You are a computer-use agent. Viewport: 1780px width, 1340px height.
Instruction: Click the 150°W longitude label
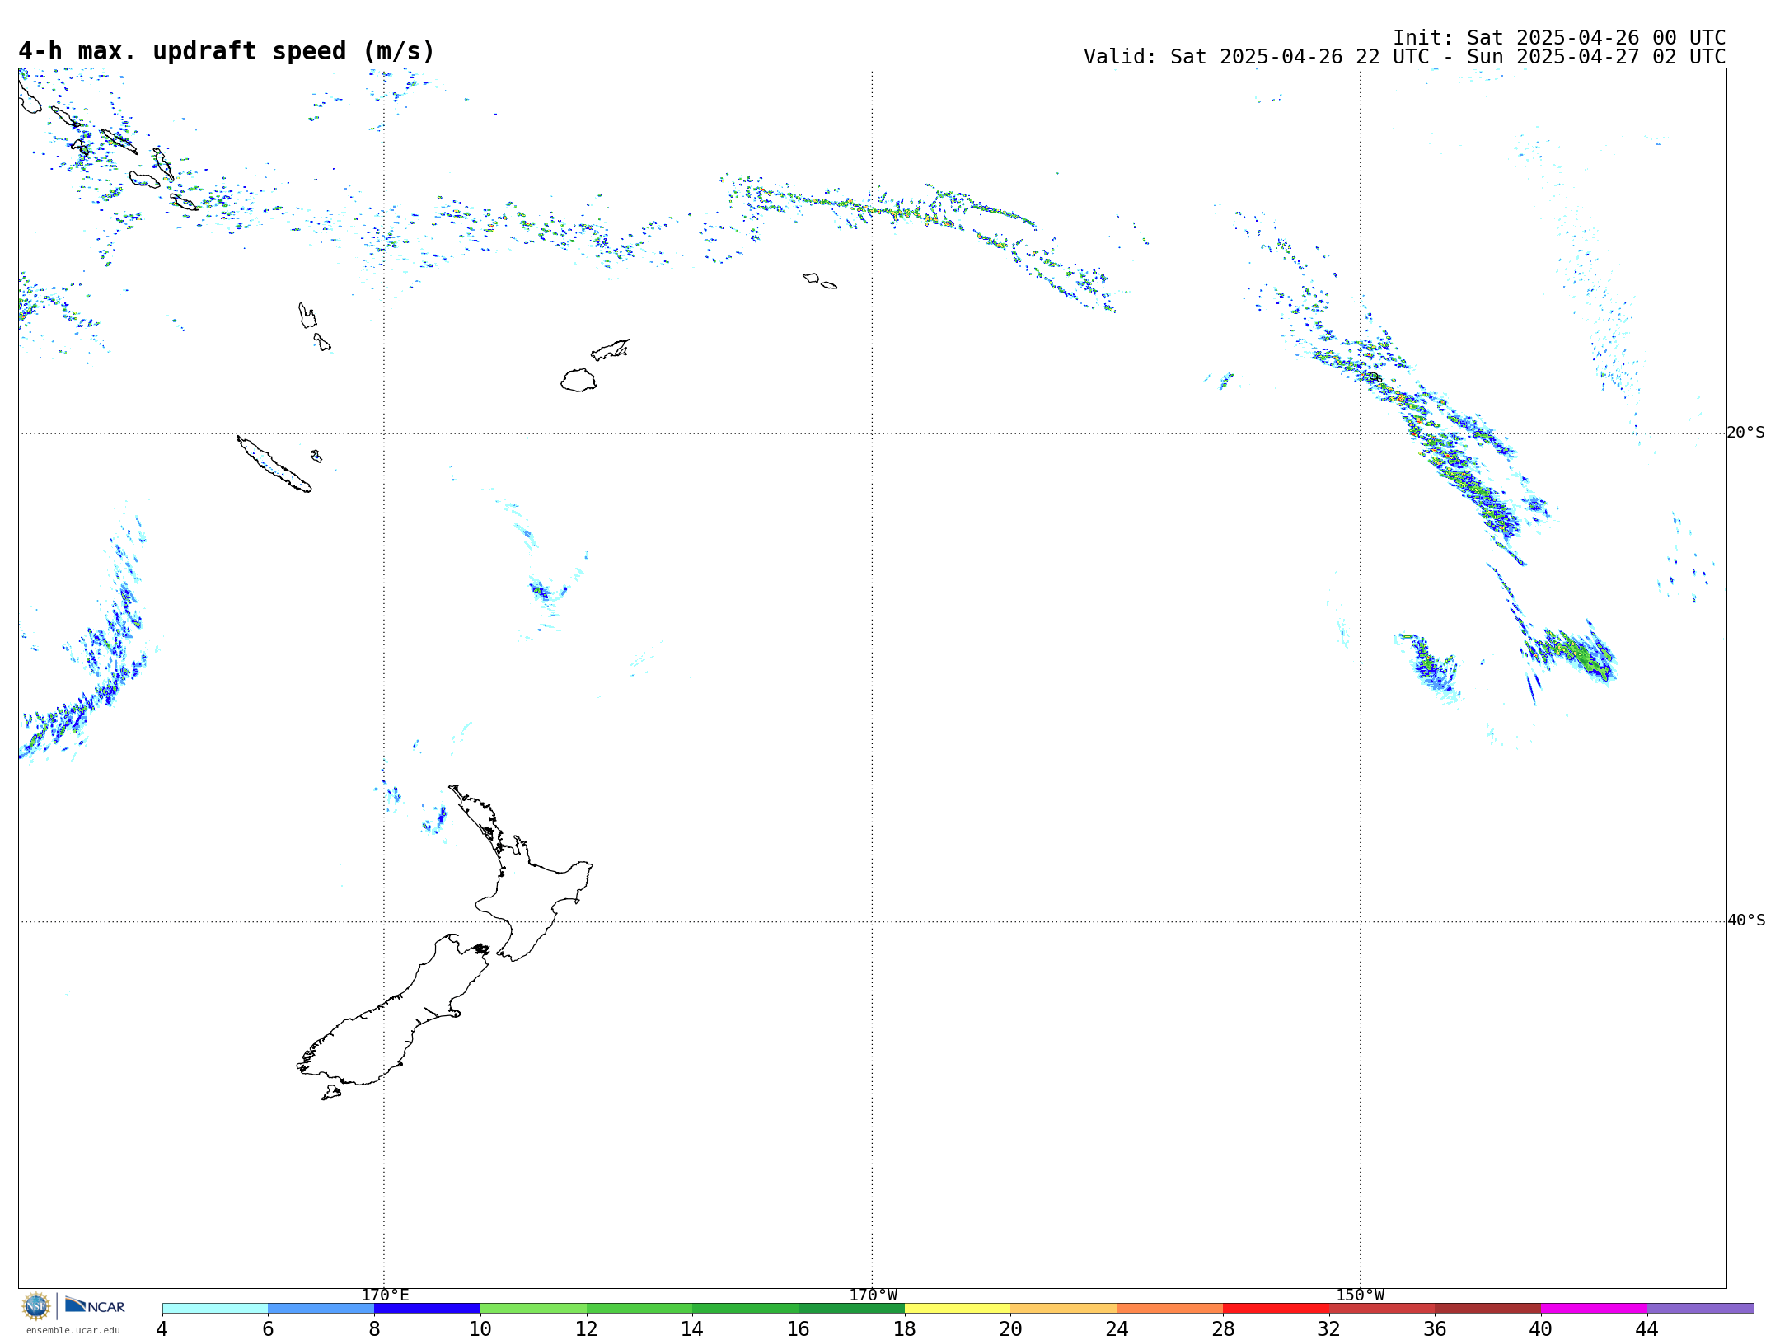coord(1361,1295)
